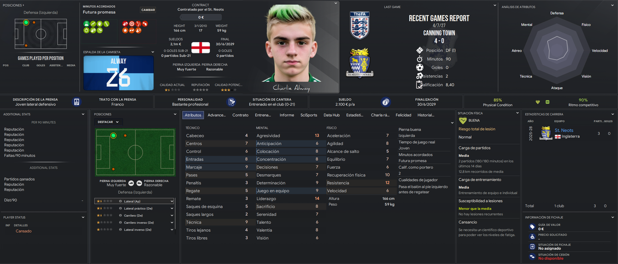Click the Situación de cantera document icon
Viewport: 618px width, 264px height.
(232, 102)
